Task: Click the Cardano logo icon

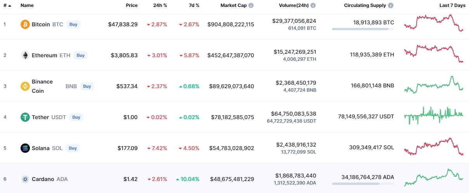Action: click(25, 179)
